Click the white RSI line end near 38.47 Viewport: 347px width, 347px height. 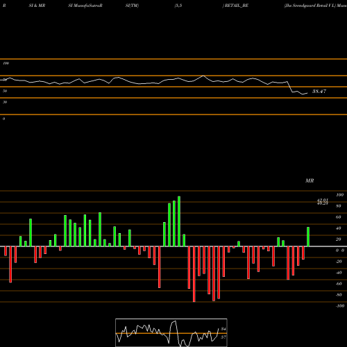[x=307, y=93]
